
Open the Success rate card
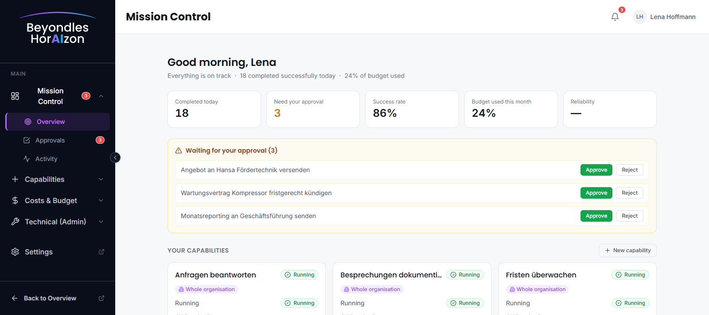point(412,109)
